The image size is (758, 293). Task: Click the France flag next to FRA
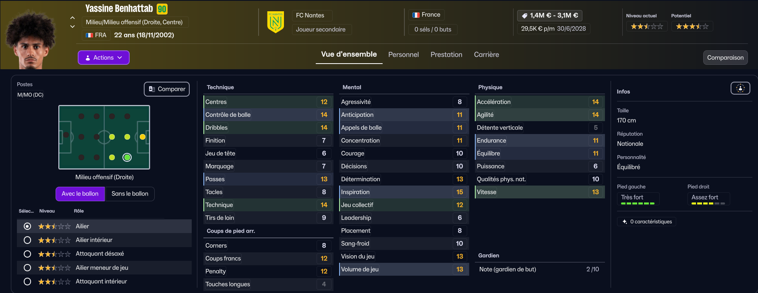pos(89,35)
